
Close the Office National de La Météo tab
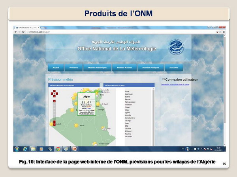click(38, 28)
